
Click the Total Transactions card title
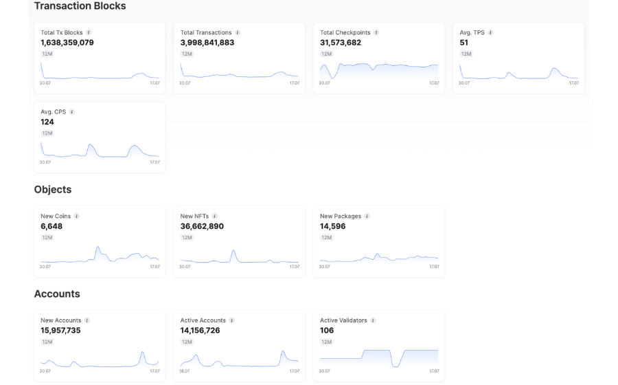(206, 33)
